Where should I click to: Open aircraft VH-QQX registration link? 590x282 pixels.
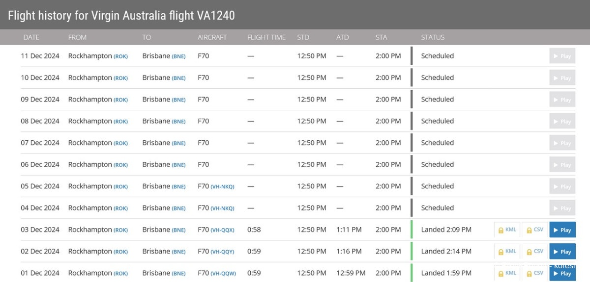point(222,230)
